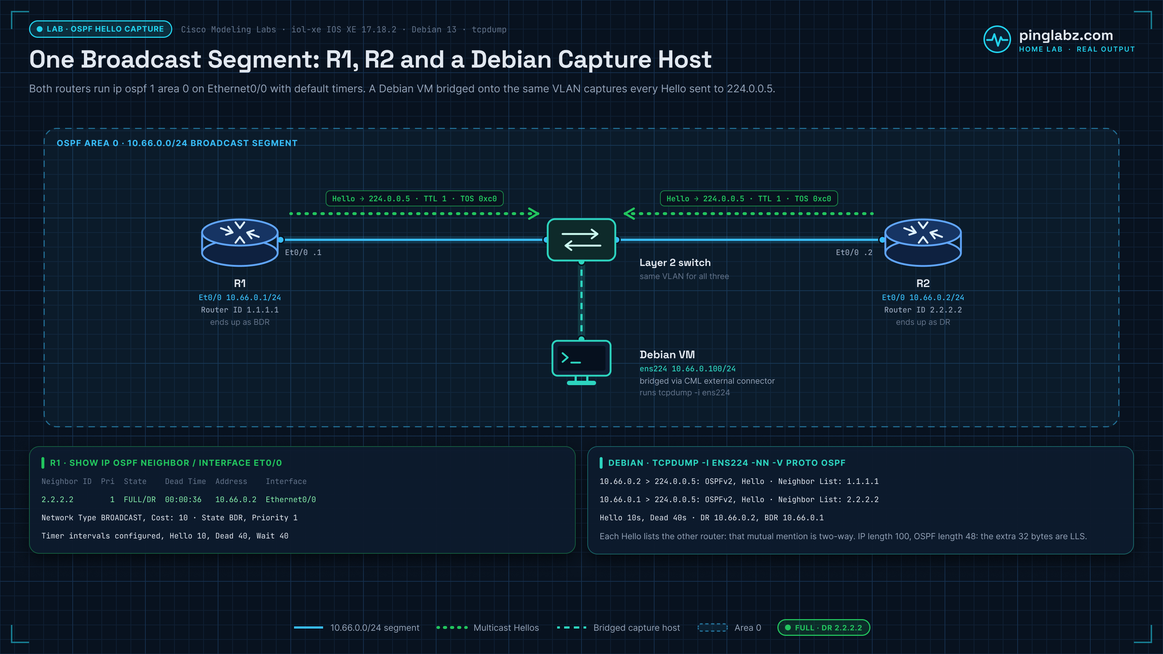The height and width of the screenshot is (654, 1163).
Task: Click the pinglabz.com site name
Action: tap(1066, 35)
